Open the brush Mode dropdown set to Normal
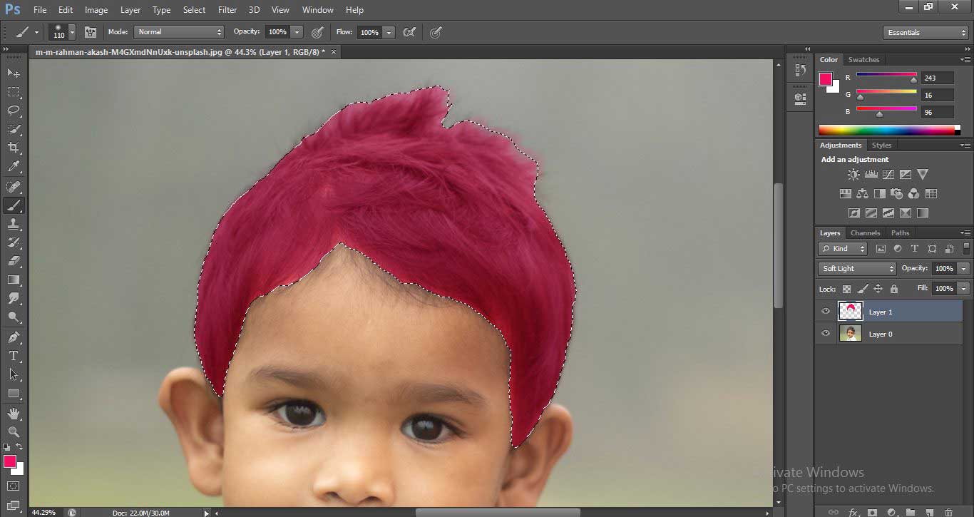Screen dimensions: 974x517 [178, 32]
